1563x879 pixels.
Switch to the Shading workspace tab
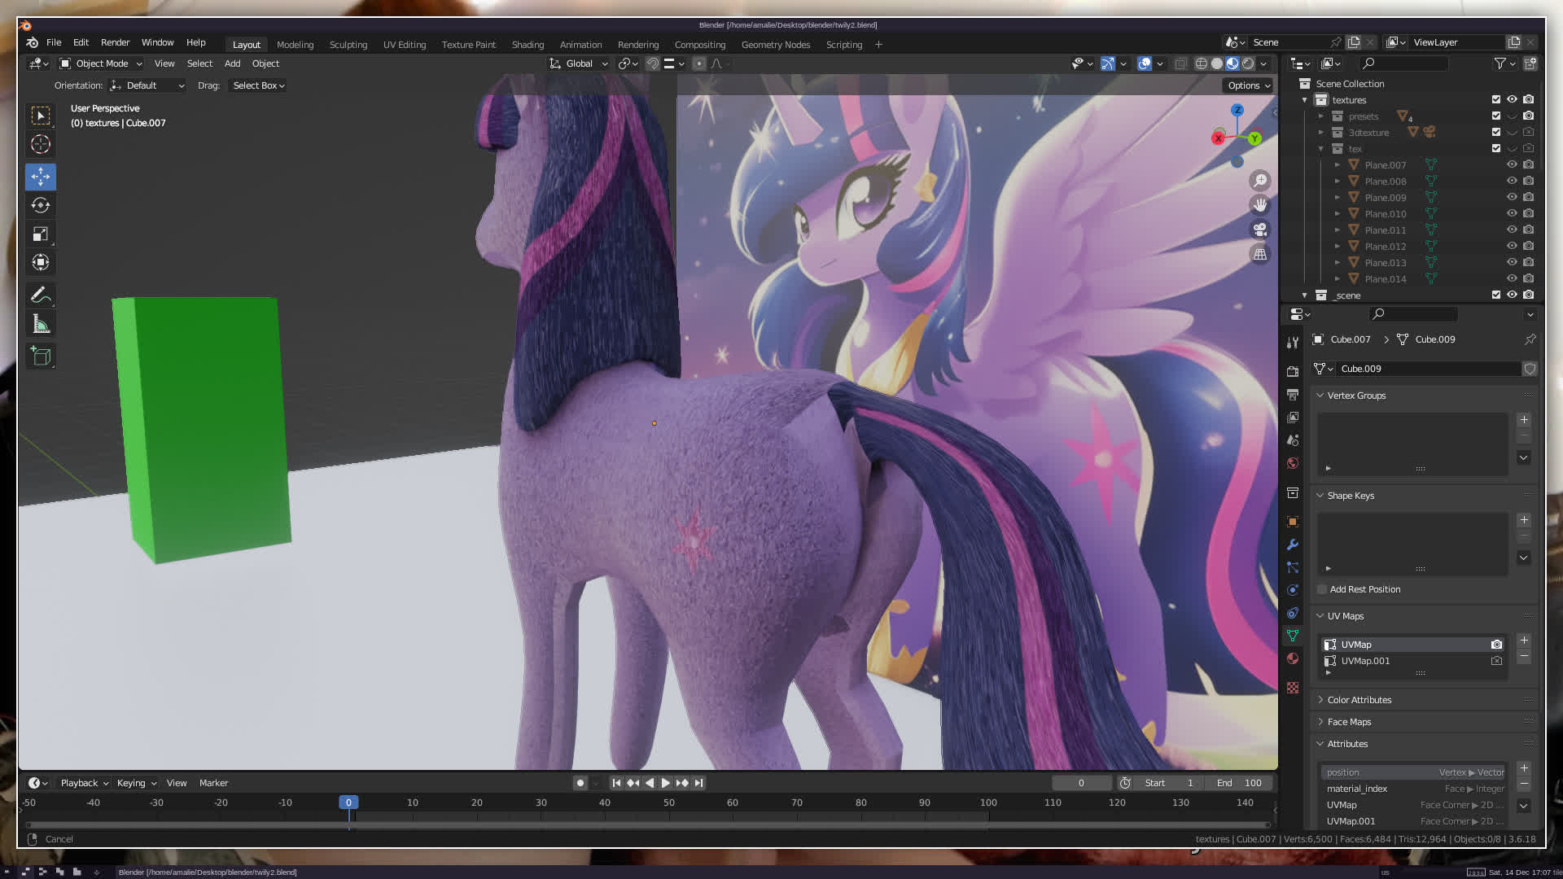click(x=528, y=45)
